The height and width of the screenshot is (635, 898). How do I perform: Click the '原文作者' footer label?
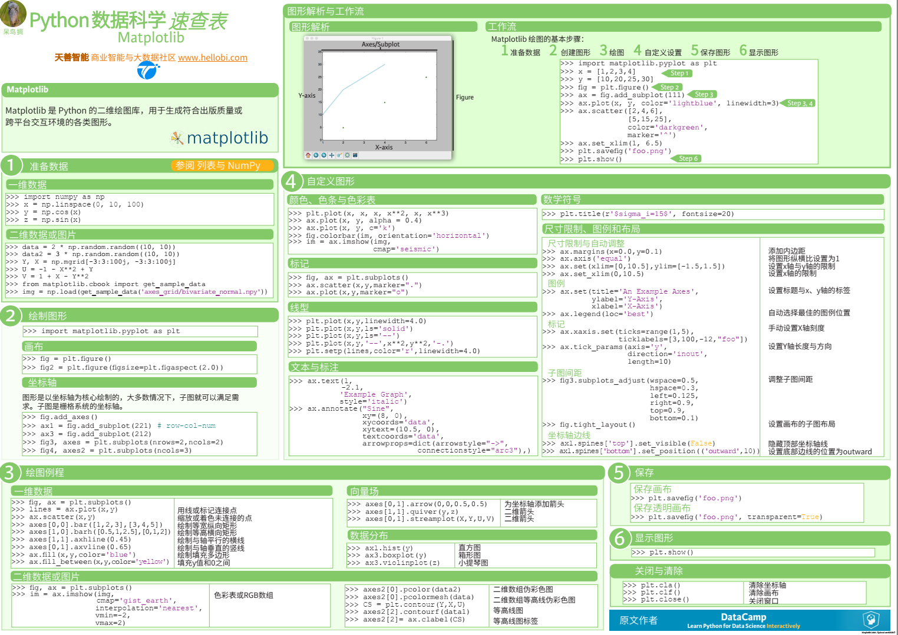tap(638, 620)
